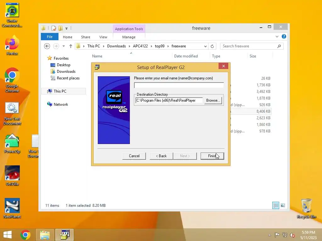Select the setup installer taskbar icon
322x241 pixels.
coord(64,235)
